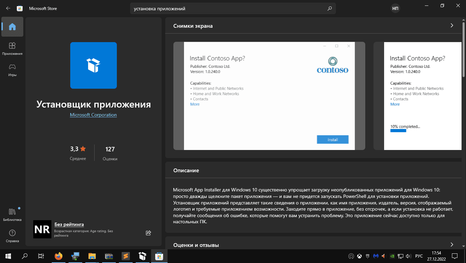466x263 pixels.
Task: Open File Explorer from the taskbar
Action: click(92, 256)
